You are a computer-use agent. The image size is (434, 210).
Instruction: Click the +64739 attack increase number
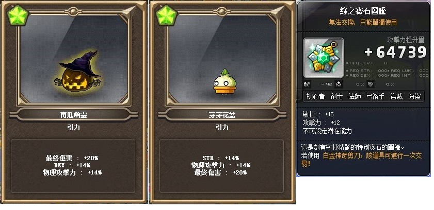395,52
